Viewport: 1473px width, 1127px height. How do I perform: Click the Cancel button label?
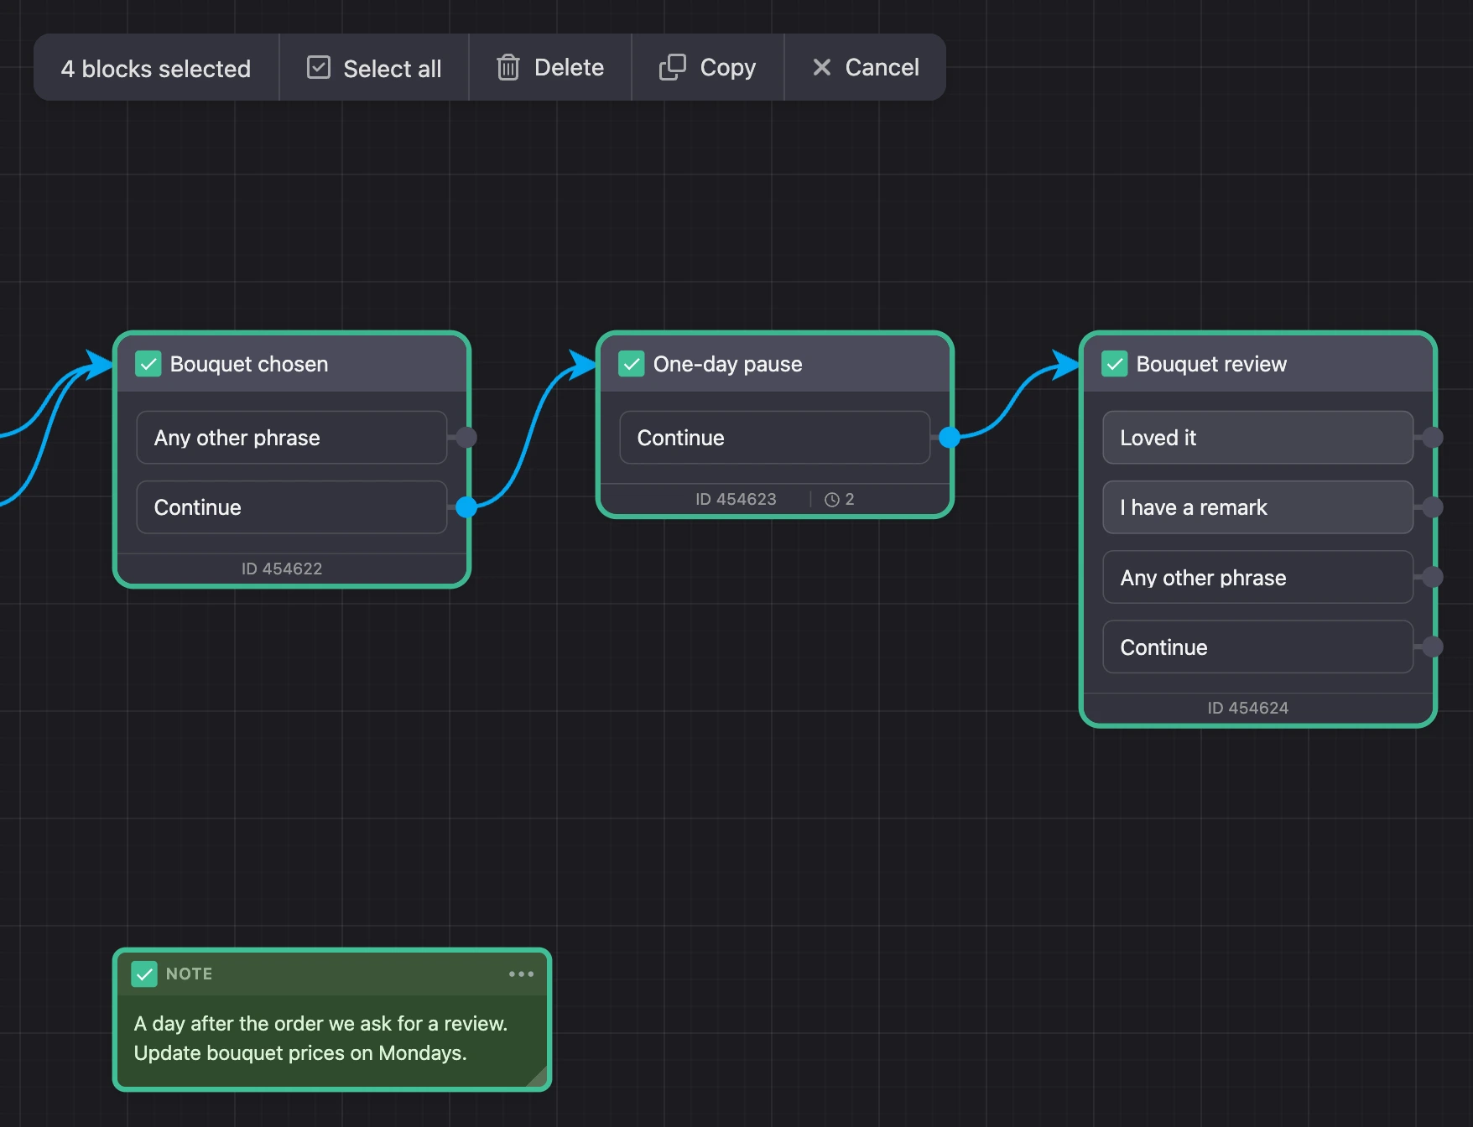tap(882, 68)
